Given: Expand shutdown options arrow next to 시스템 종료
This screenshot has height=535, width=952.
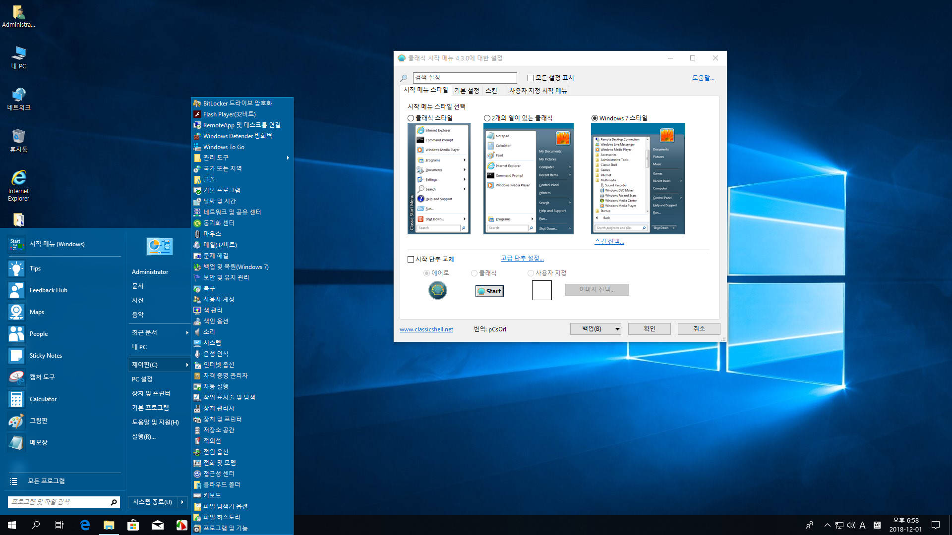Looking at the screenshot, I should coord(182,502).
